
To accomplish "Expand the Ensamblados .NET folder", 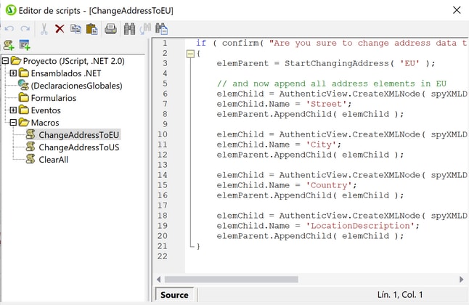I will click(x=13, y=73).
